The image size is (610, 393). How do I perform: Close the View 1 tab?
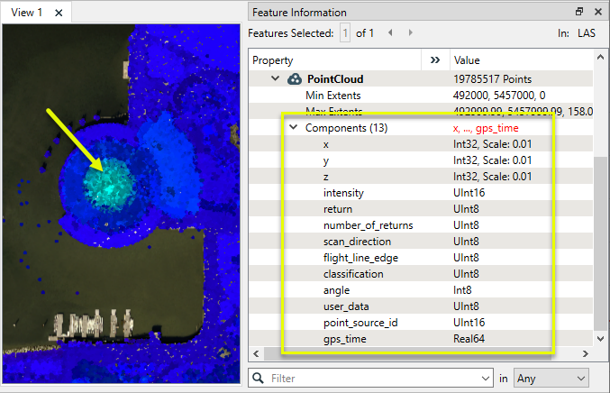tap(59, 13)
